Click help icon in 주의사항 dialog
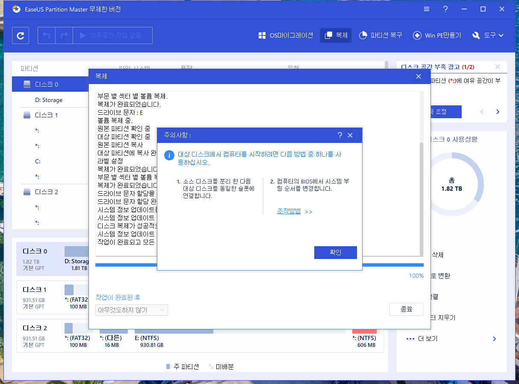 (339, 135)
